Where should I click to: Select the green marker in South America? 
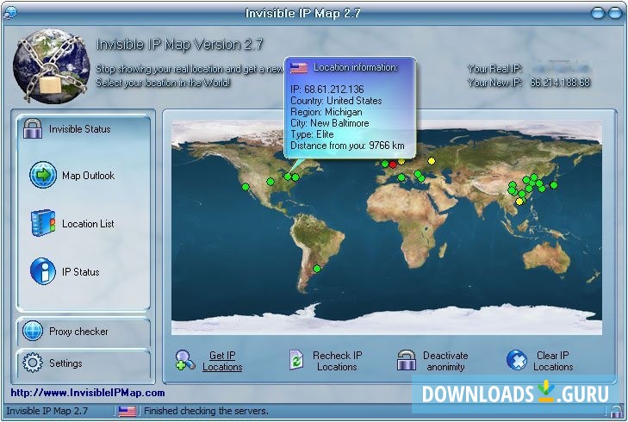coord(317,269)
